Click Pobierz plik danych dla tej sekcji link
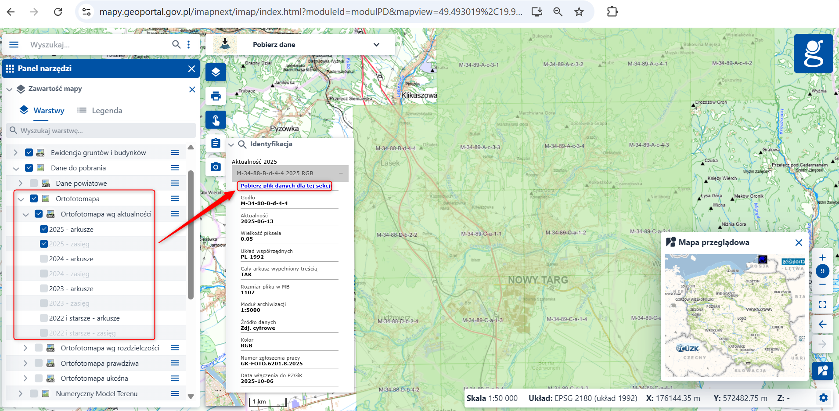839x411 pixels. (285, 186)
